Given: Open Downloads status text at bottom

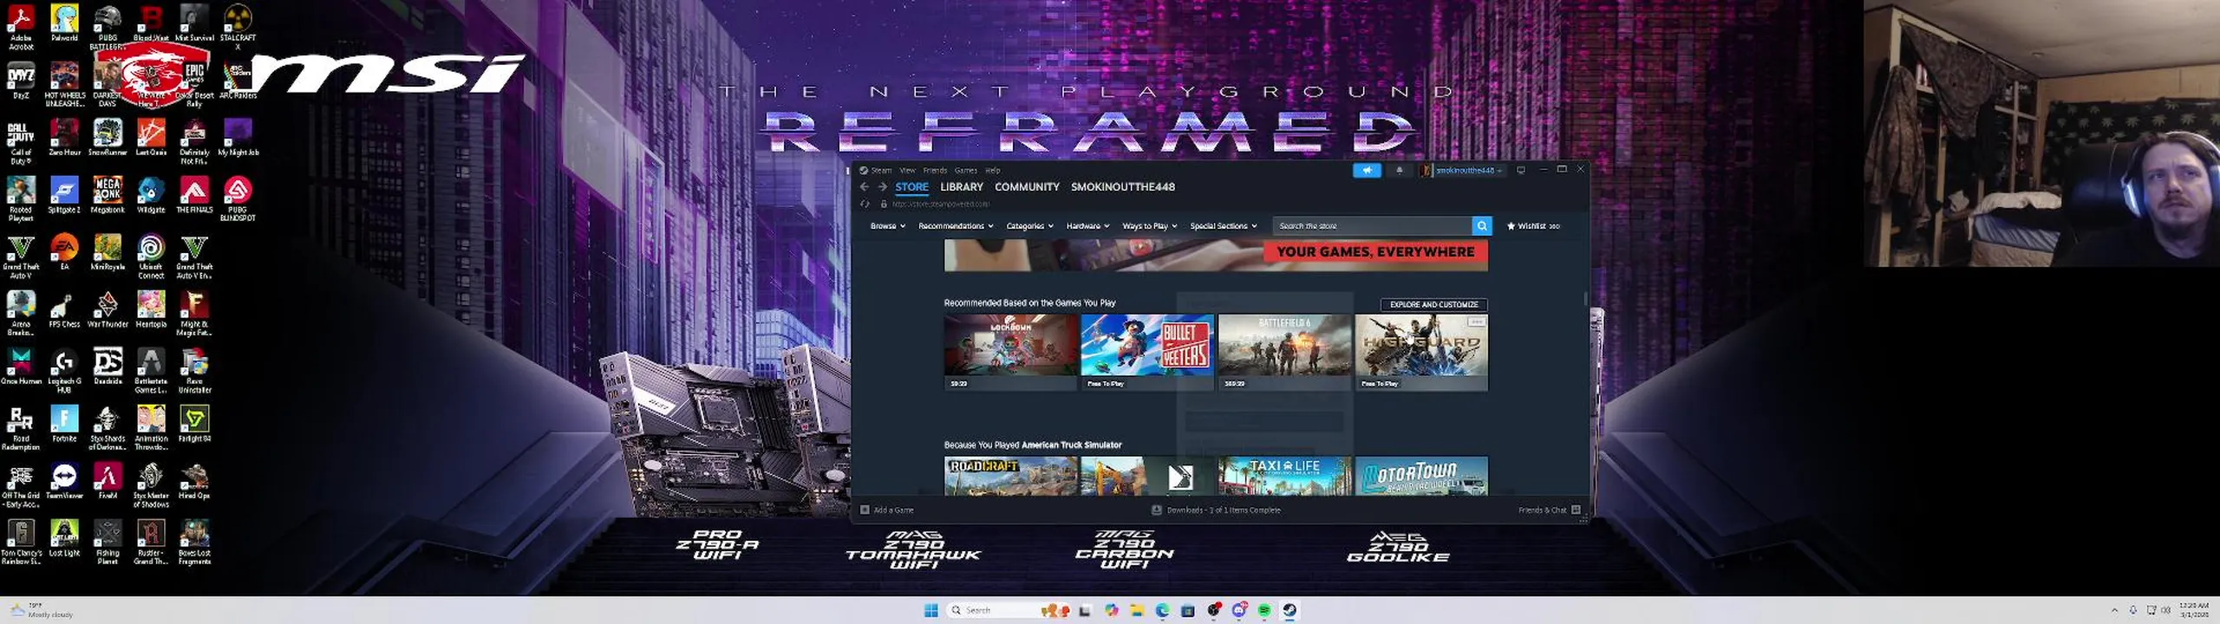Looking at the screenshot, I should pos(1224,510).
